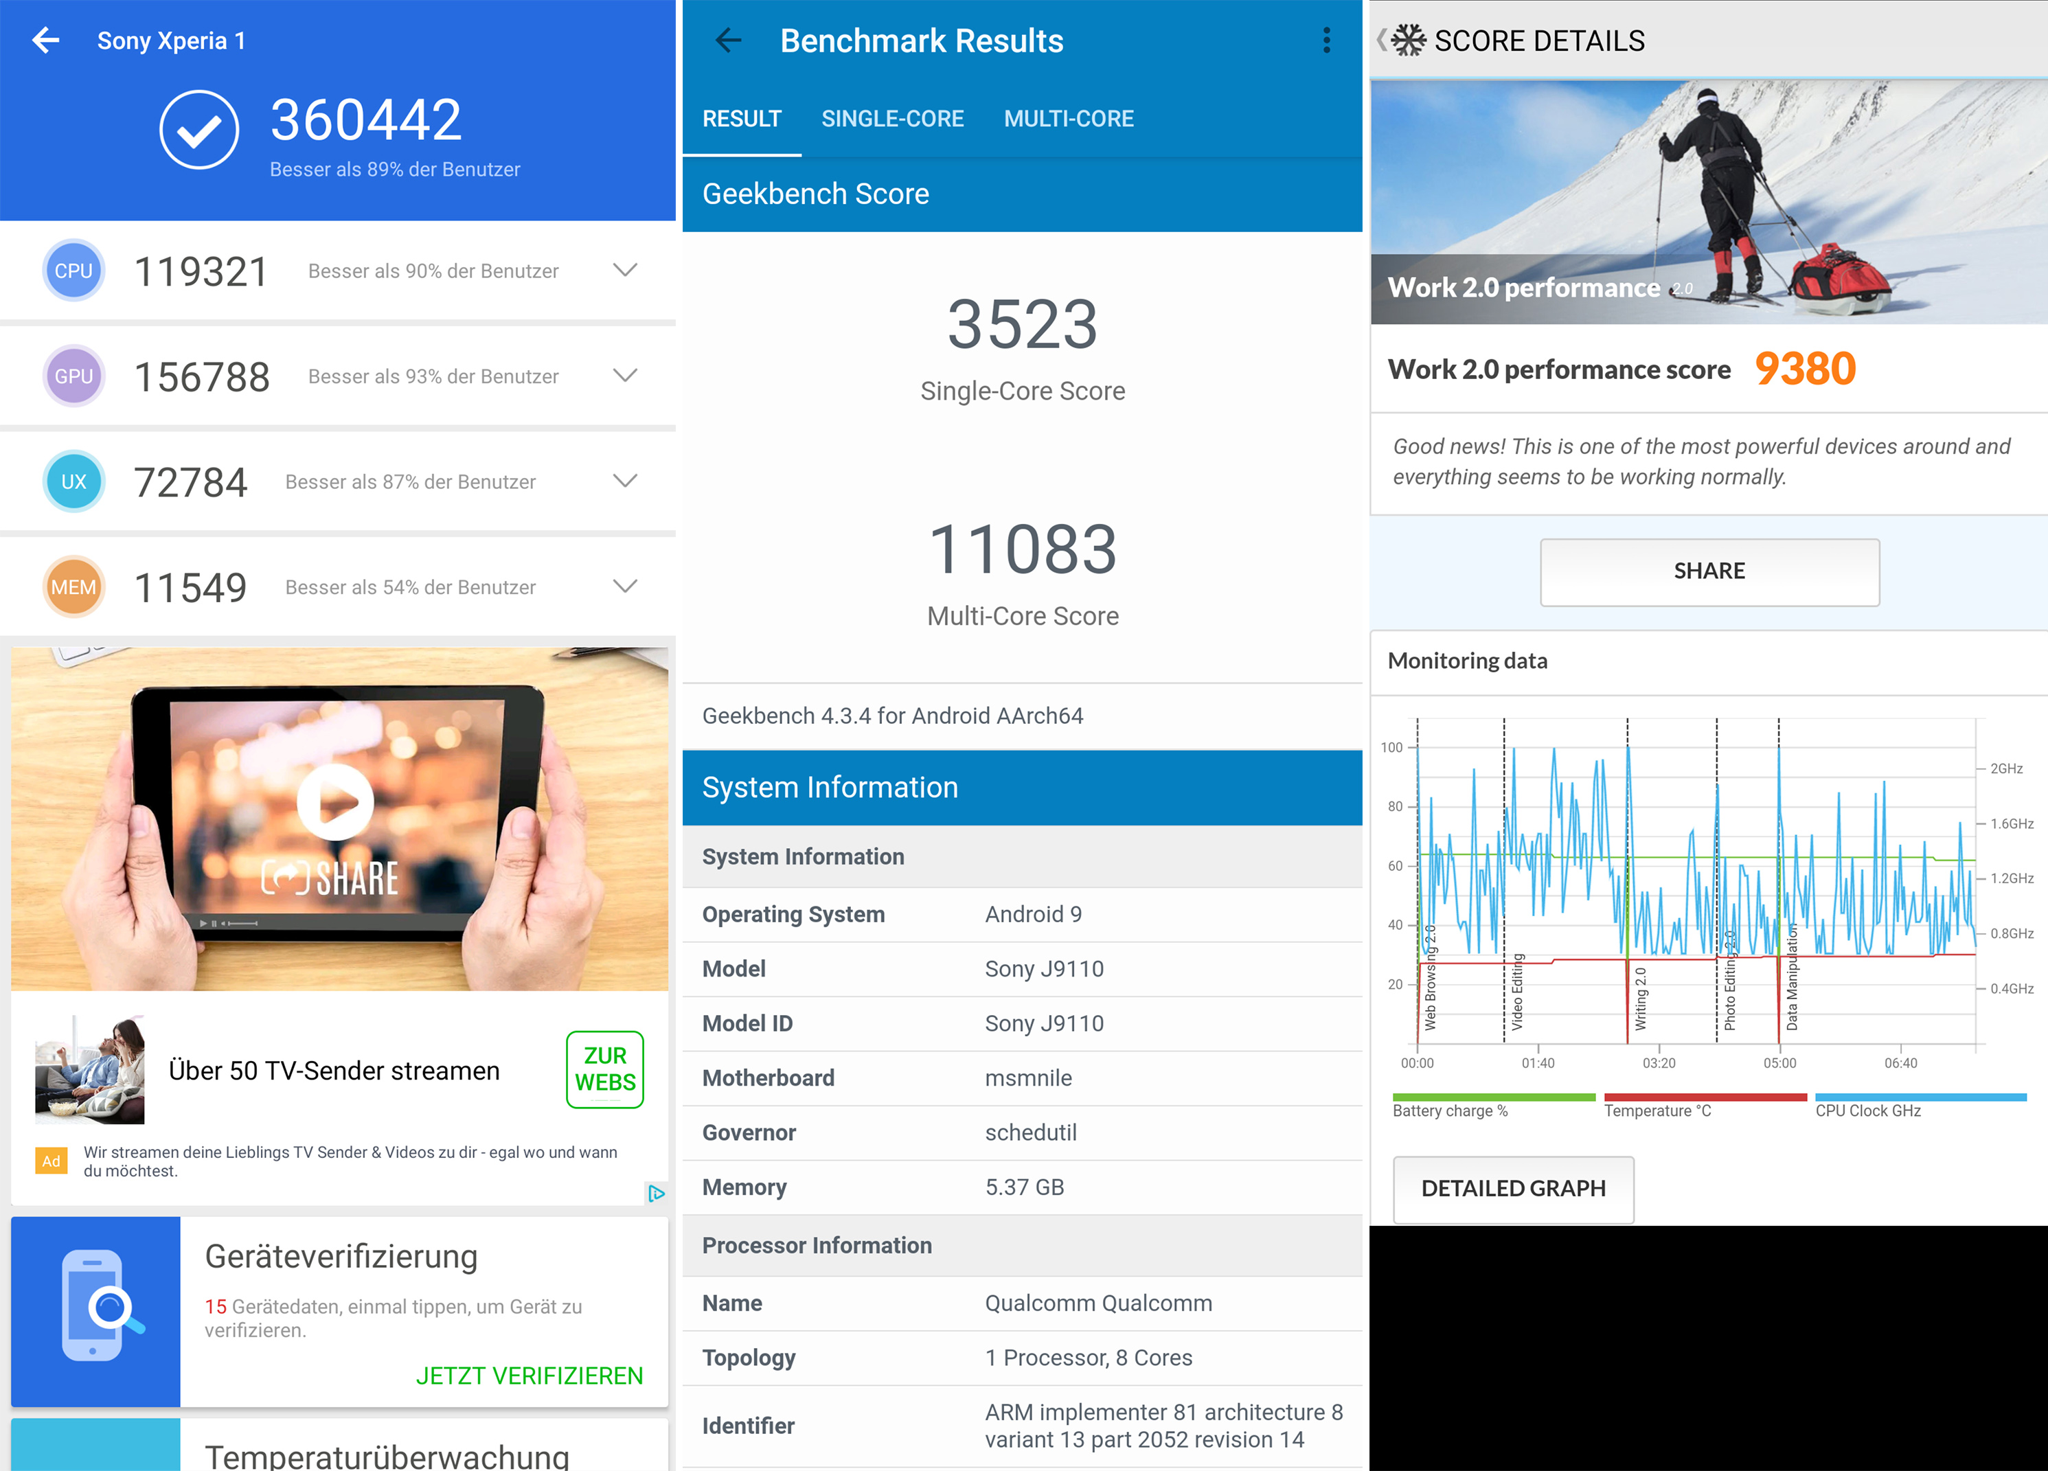This screenshot has width=2048, height=1471.
Task: Tap the checkmark circle beside total score
Action: coord(198,130)
